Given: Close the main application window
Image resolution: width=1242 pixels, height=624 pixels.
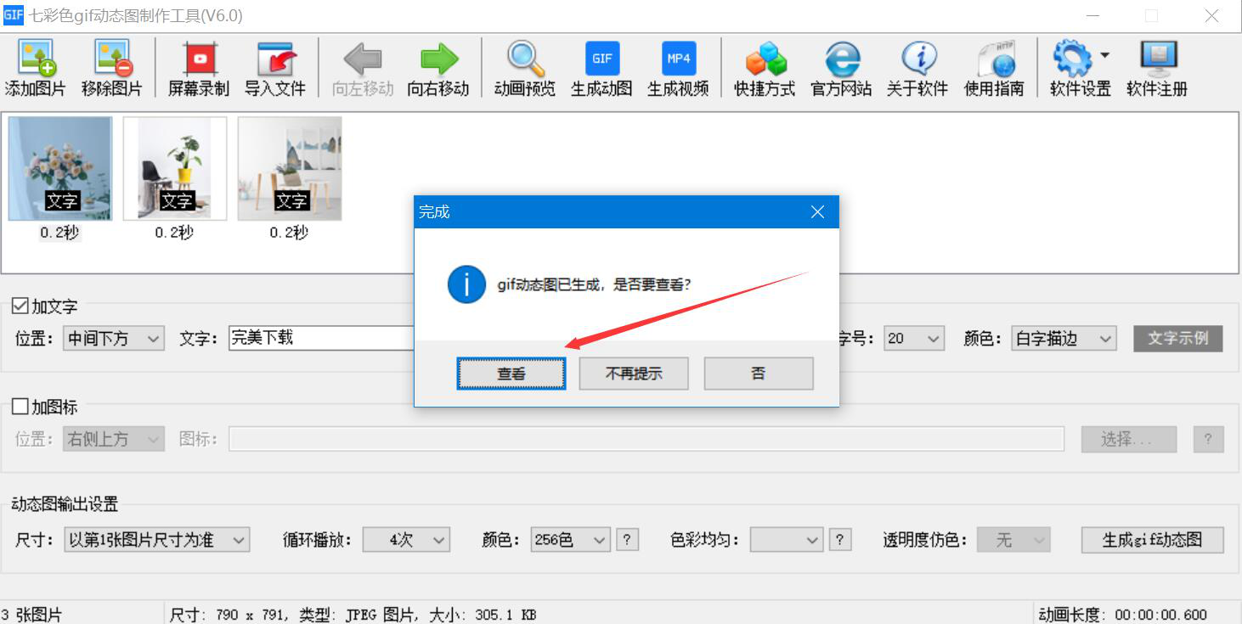Looking at the screenshot, I should 1211,15.
